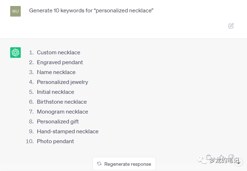
Task: Click the "Photo pendant" list item
Action: click(56, 141)
